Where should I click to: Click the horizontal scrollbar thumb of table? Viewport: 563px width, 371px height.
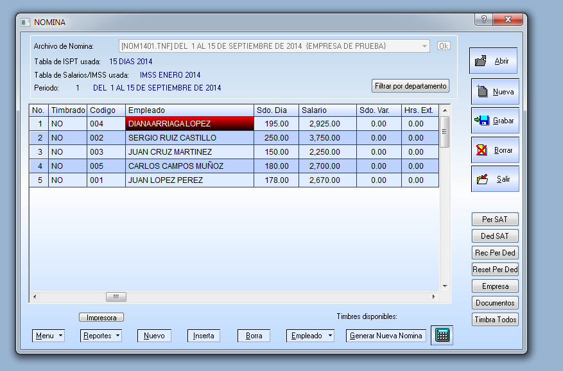(116, 297)
